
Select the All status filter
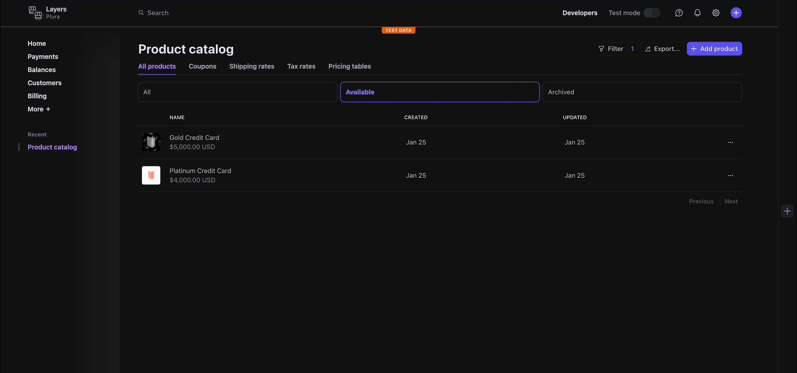pyautogui.click(x=237, y=92)
